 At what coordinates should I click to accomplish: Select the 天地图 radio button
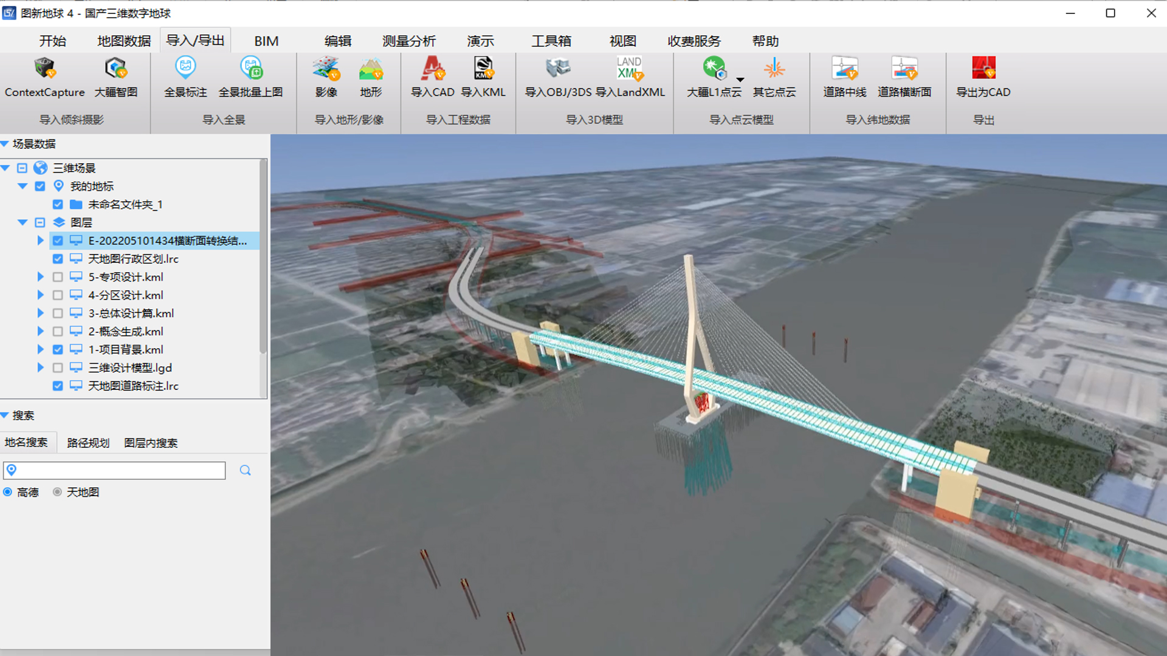(57, 492)
